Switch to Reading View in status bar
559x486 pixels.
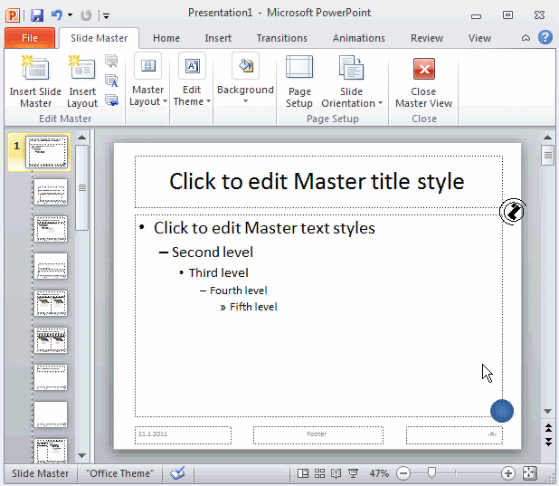(336, 473)
